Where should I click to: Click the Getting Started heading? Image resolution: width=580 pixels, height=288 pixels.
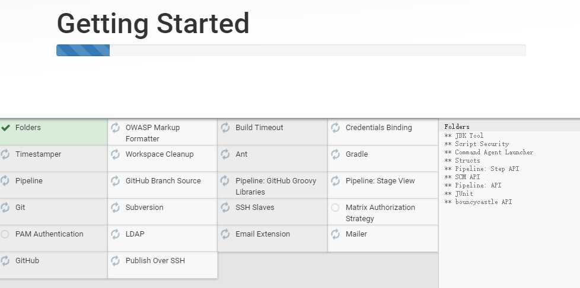pos(153,24)
